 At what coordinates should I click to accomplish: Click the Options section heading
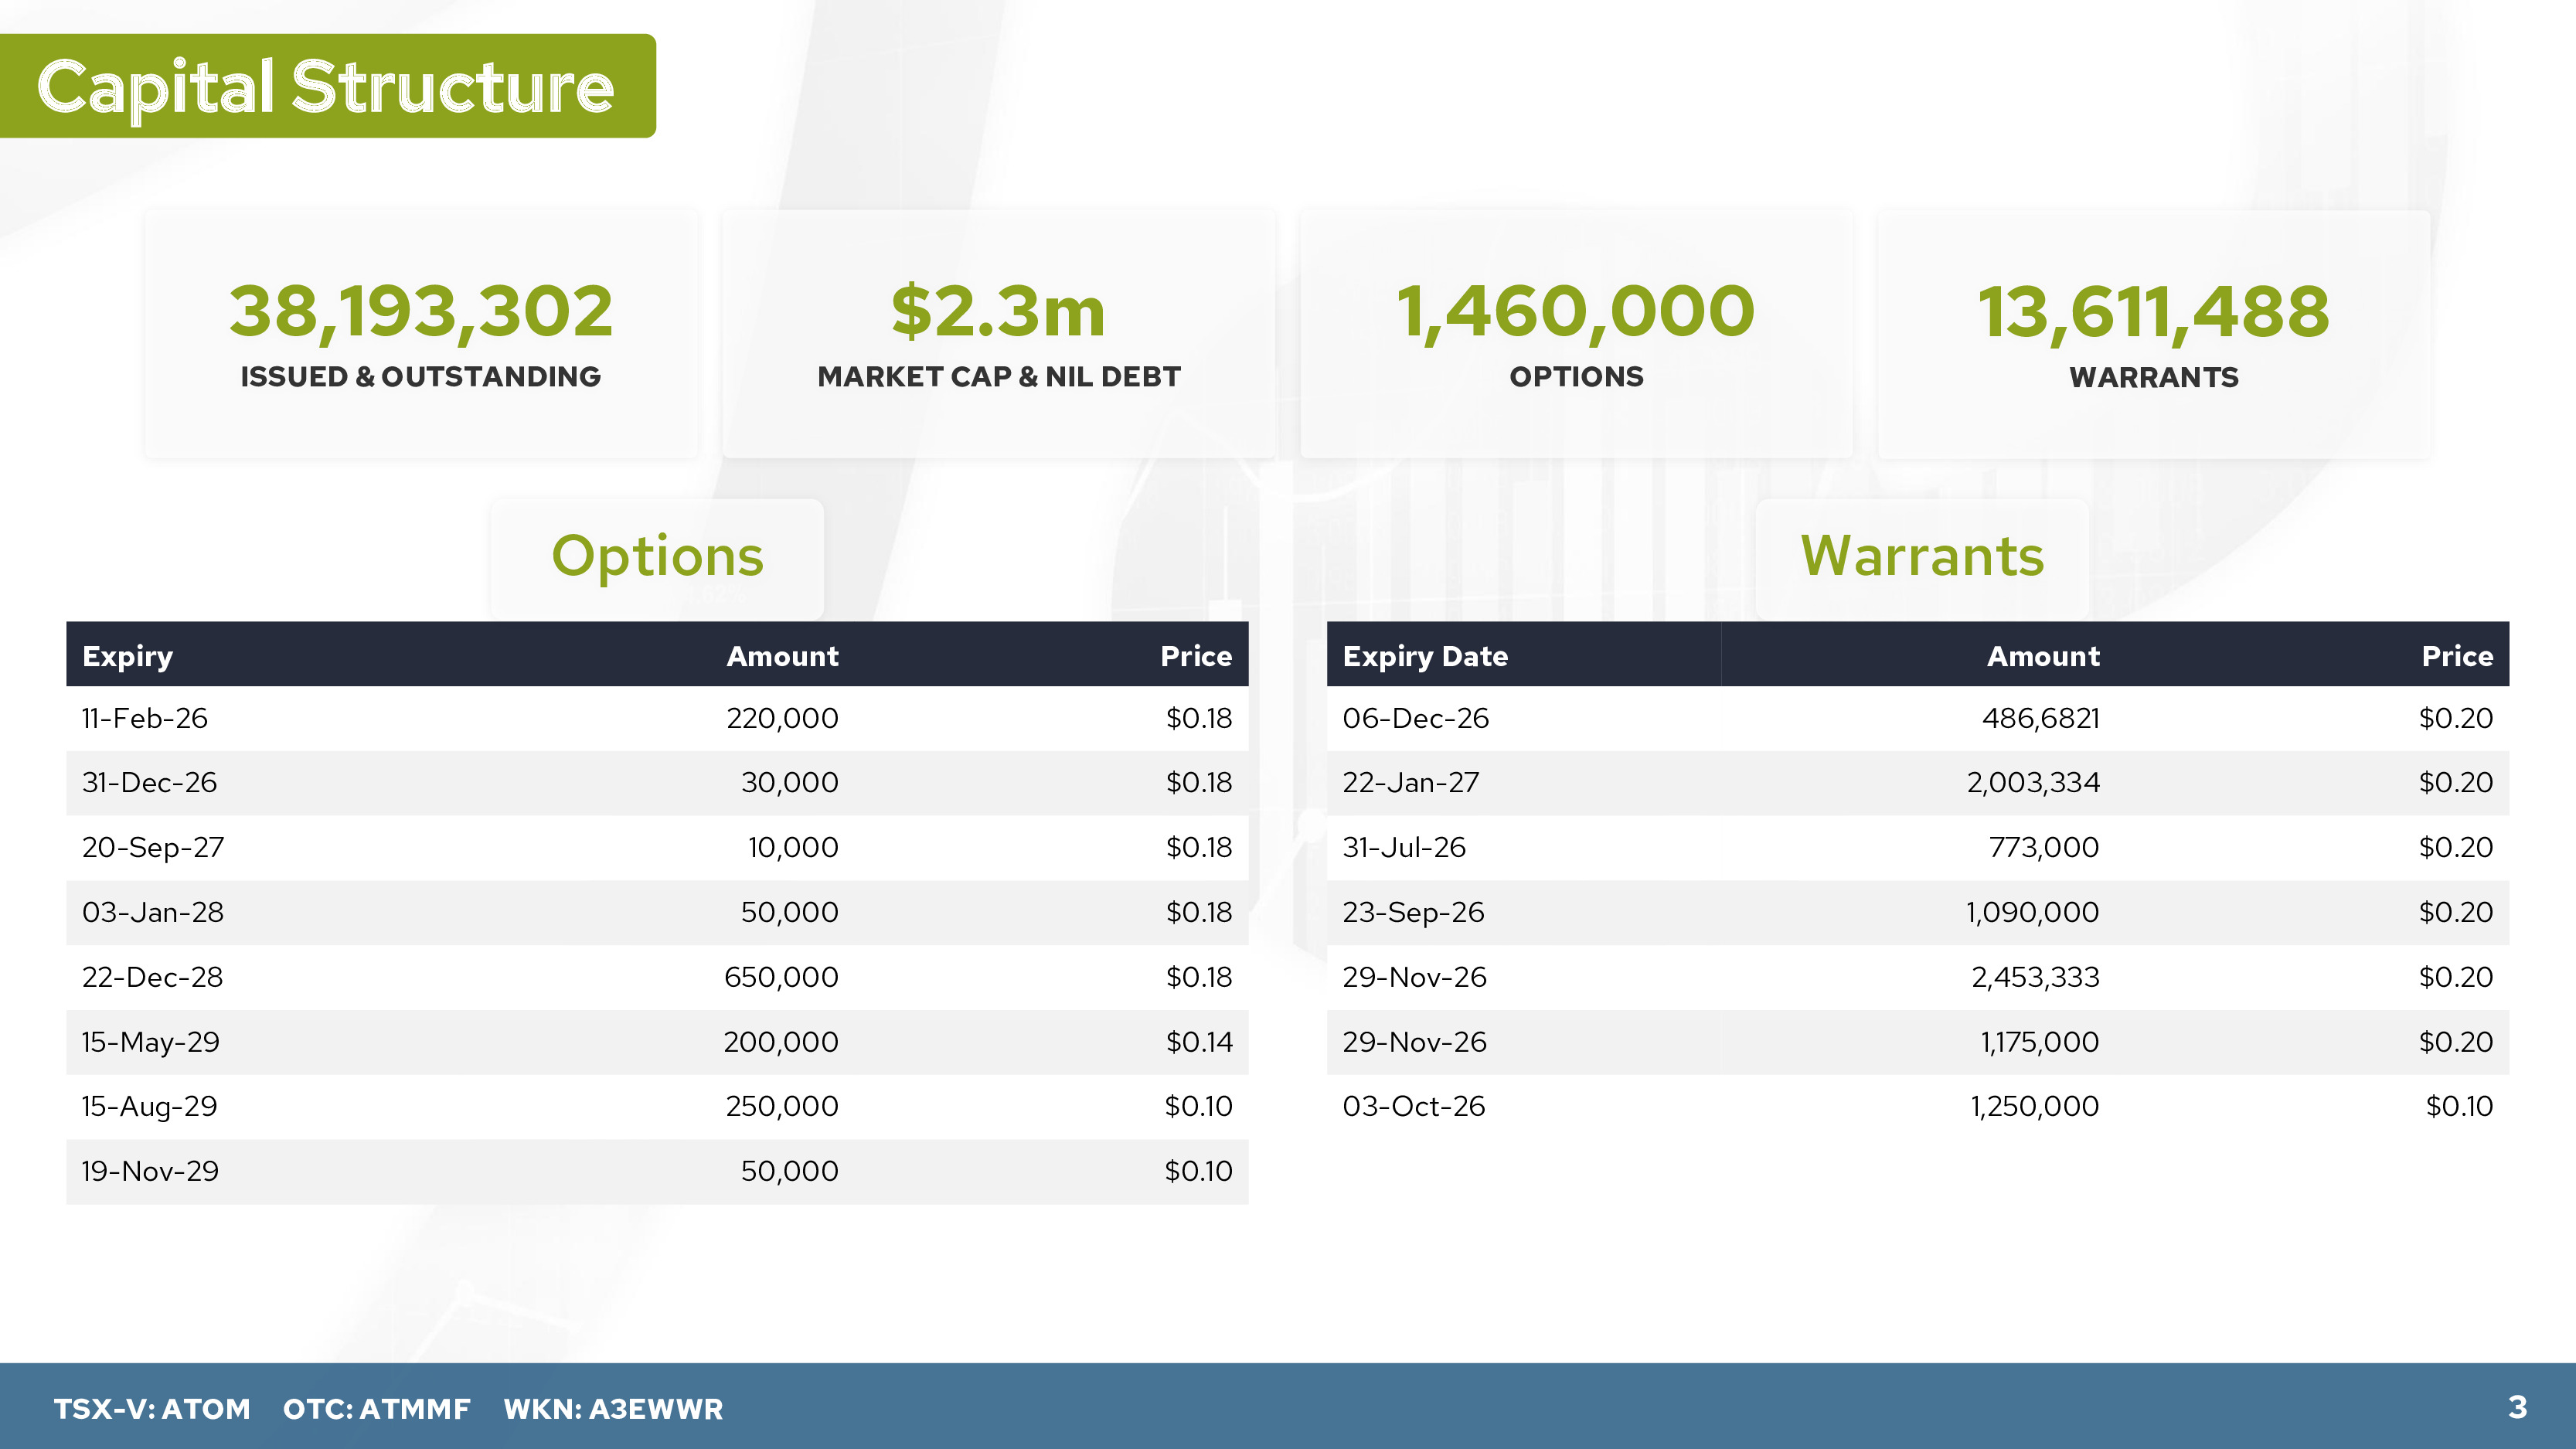click(657, 556)
